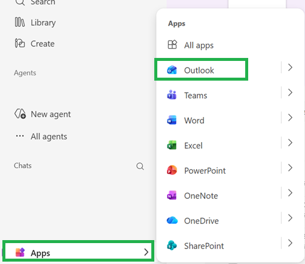Viewport: 305px width, 264px height.
Task: Click the search icon beside Chats
Action: pos(140,166)
